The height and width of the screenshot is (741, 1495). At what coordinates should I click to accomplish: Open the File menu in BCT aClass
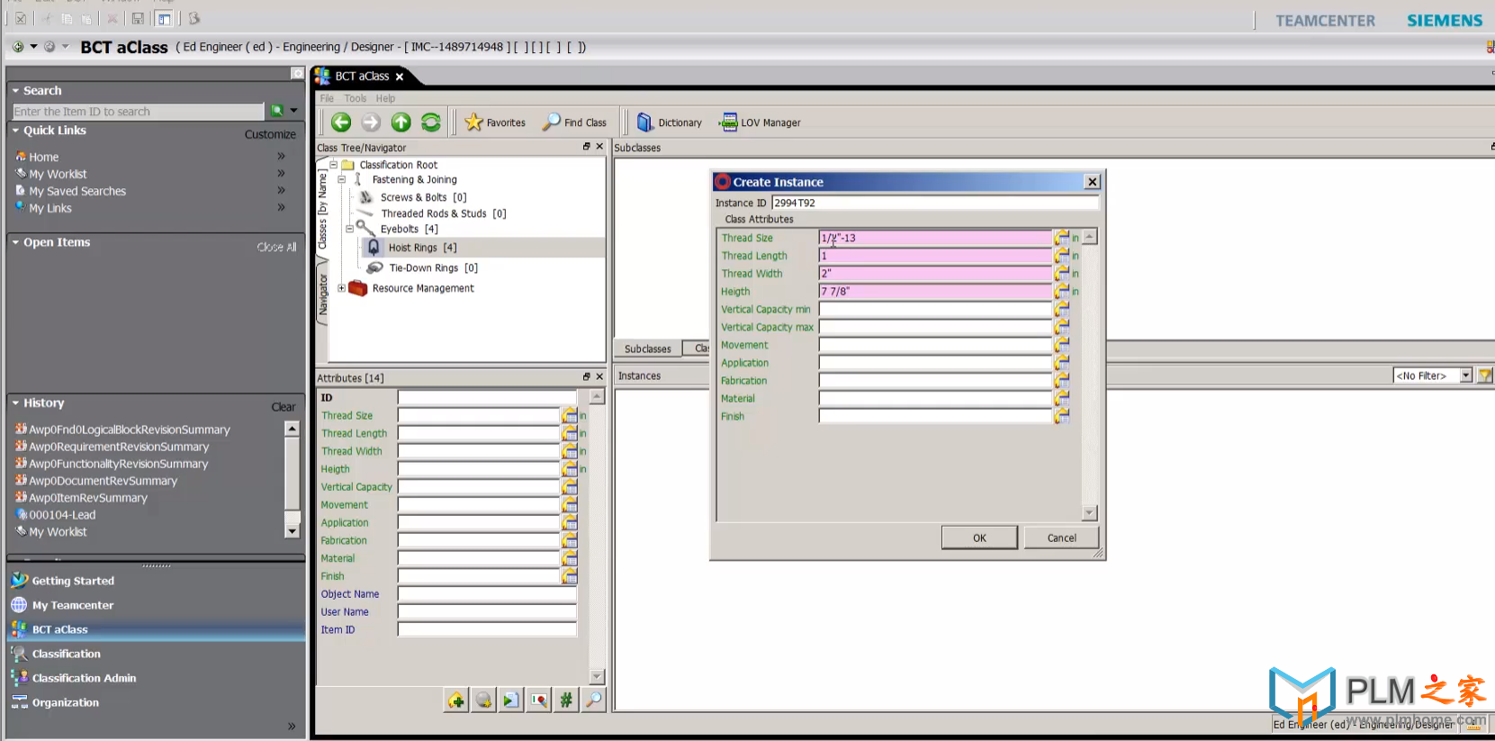pyautogui.click(x=327, y=98)
